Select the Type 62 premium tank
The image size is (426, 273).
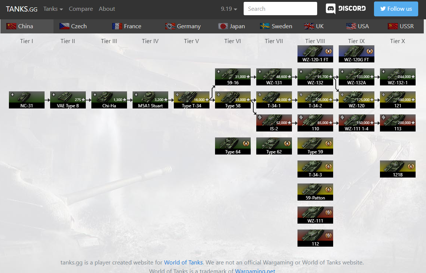click(x=274, y=146)
